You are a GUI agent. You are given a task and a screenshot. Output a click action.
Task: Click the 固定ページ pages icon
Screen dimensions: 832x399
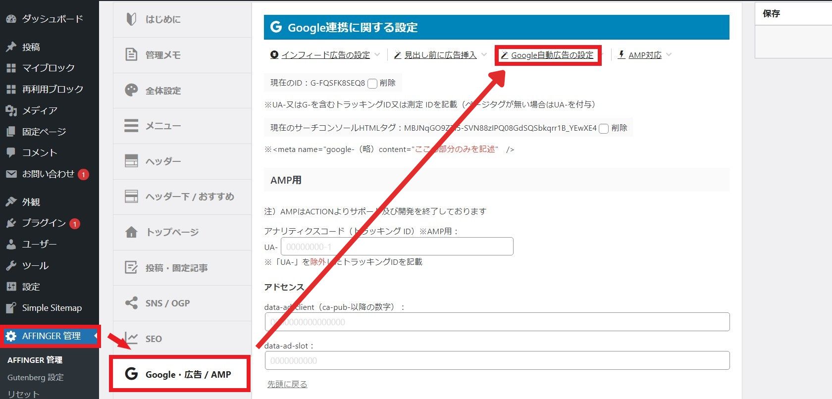11,132
